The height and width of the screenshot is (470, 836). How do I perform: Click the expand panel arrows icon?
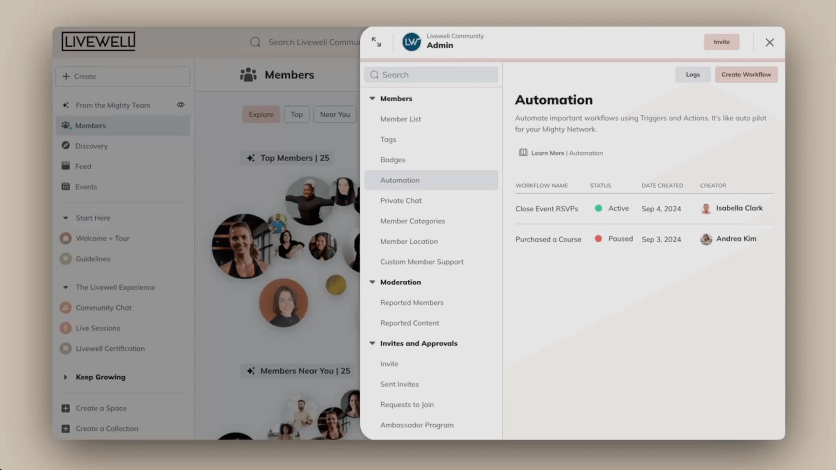(x=376, y=42)
